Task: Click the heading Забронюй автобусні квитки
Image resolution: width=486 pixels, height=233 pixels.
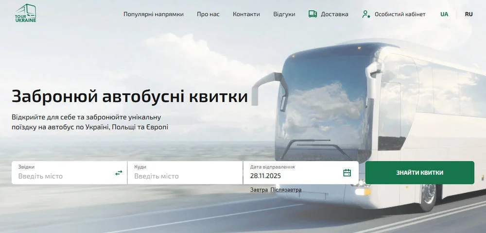Action: point(130,97)
